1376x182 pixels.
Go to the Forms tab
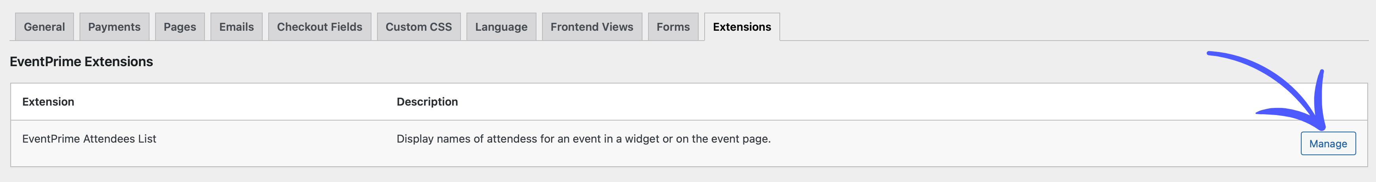click(x=673, y=27)
